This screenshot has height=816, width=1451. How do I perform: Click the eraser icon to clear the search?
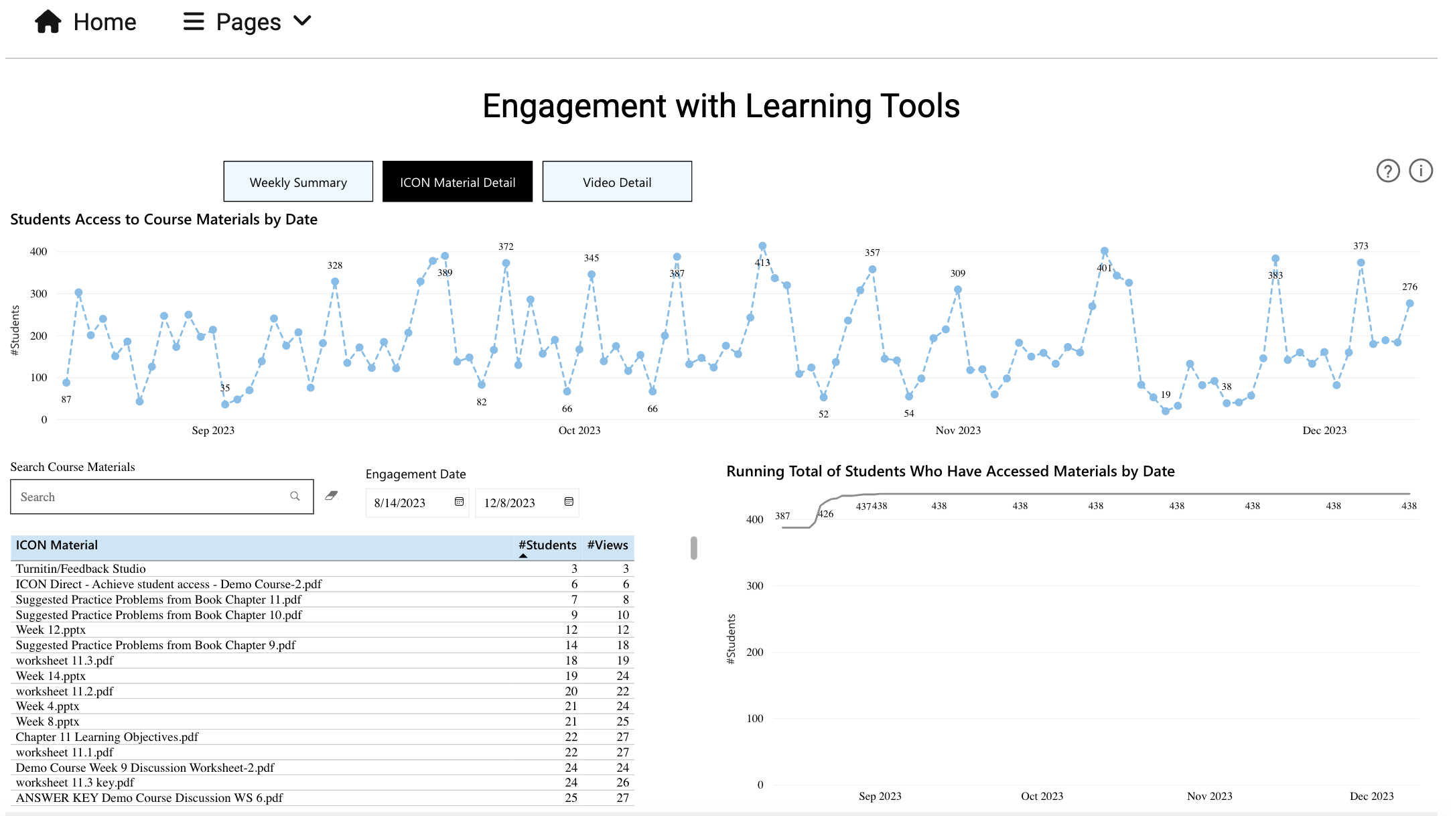coord(331,495)
